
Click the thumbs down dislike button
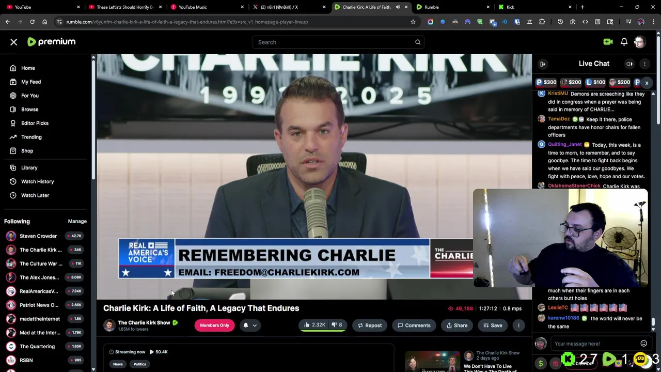[336, 325]
